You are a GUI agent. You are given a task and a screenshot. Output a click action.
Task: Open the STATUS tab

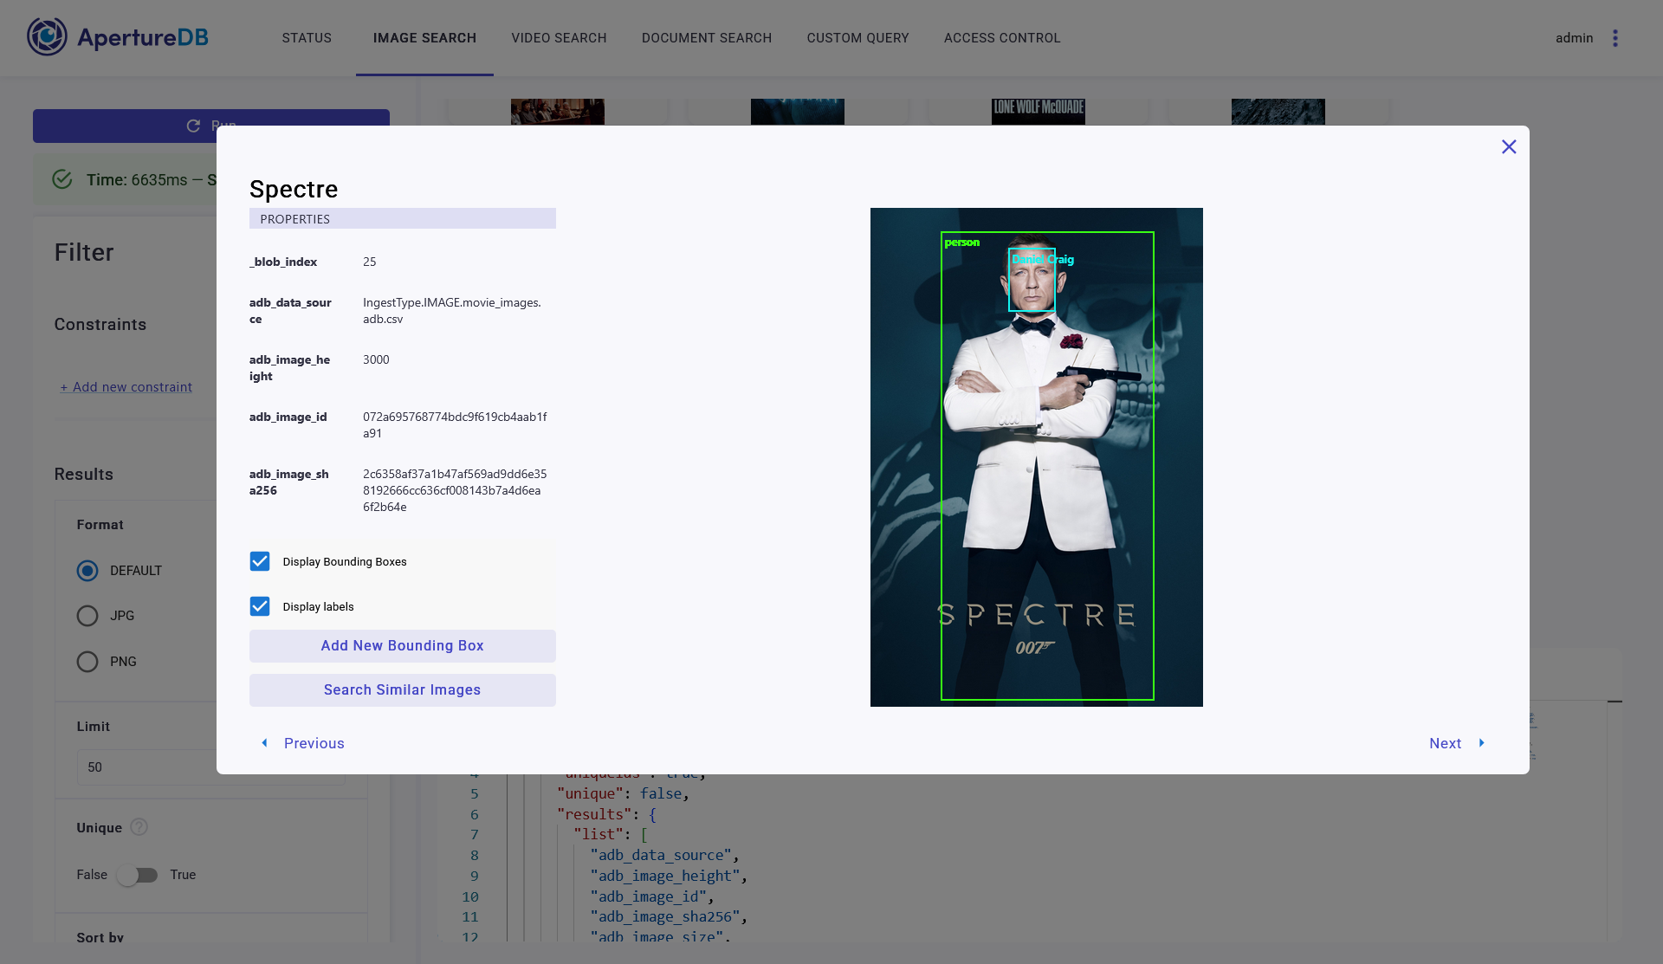click(x=307, y=38)
